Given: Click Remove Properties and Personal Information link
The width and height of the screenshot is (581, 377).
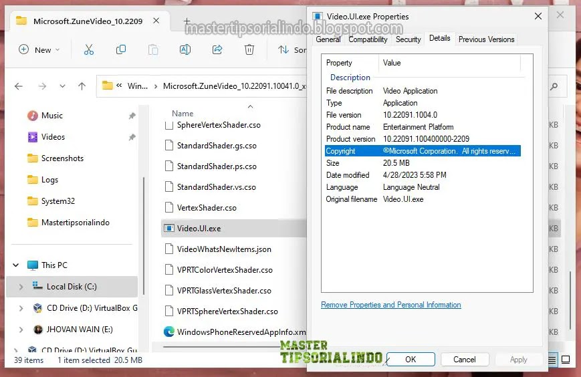Looking at the screenshot, I should pos(391,305).
